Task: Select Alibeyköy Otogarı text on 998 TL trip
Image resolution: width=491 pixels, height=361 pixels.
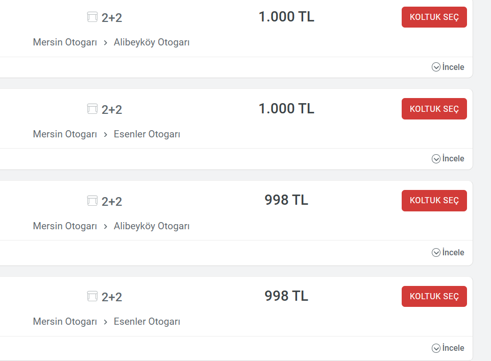Action: click(152, 226)
